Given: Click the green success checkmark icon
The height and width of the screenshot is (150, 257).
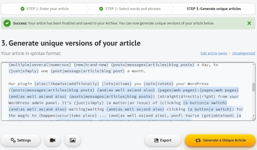Looking at the screenshot, I should [x=8, y=23].
